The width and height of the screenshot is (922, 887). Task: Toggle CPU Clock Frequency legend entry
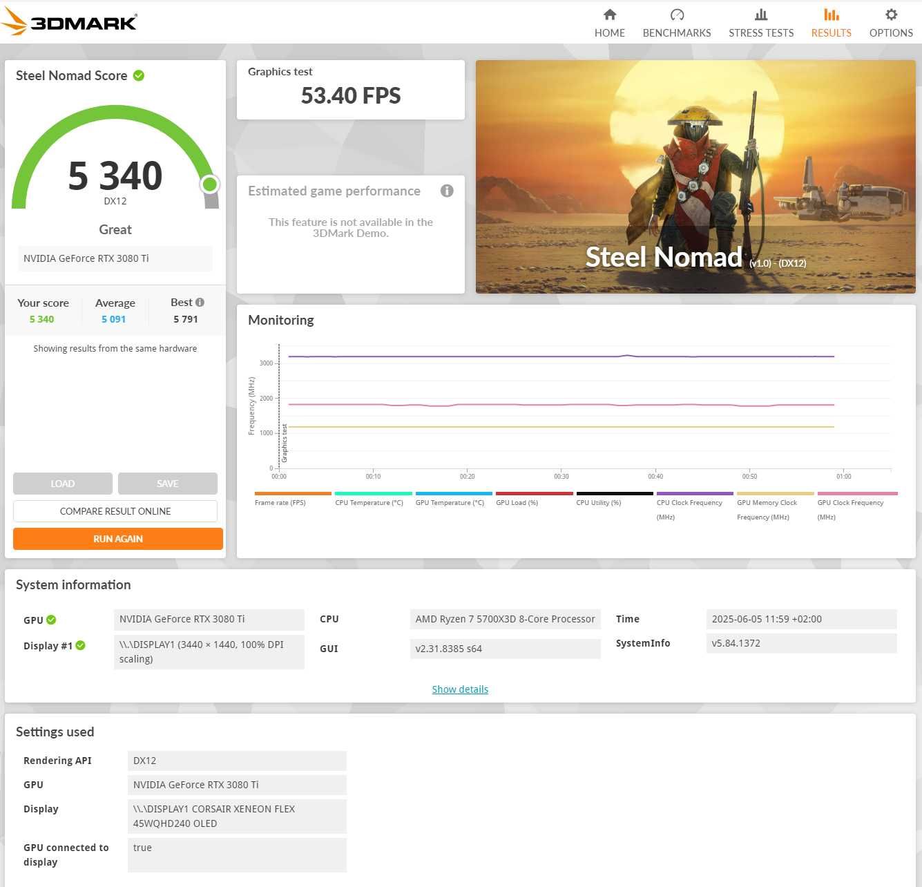[695, 506]
